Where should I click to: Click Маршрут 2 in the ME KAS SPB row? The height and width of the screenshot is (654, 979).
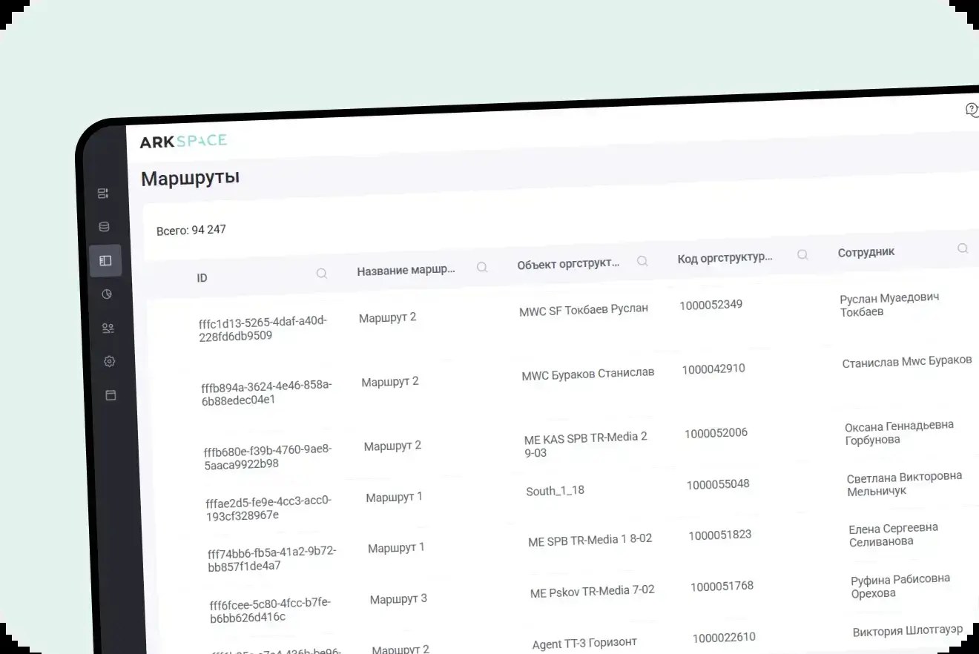pos(393,446)
